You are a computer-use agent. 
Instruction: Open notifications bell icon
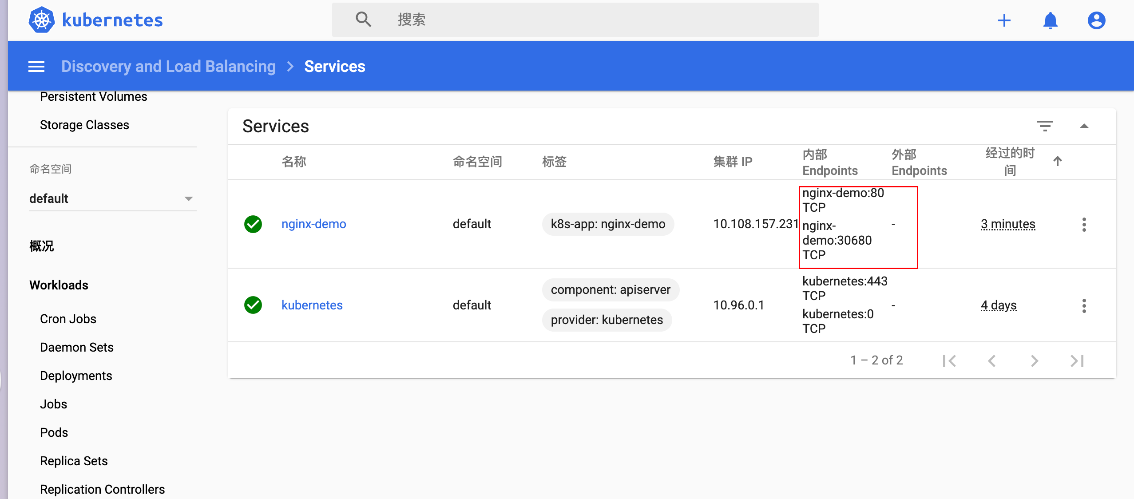coord(1050,20)
